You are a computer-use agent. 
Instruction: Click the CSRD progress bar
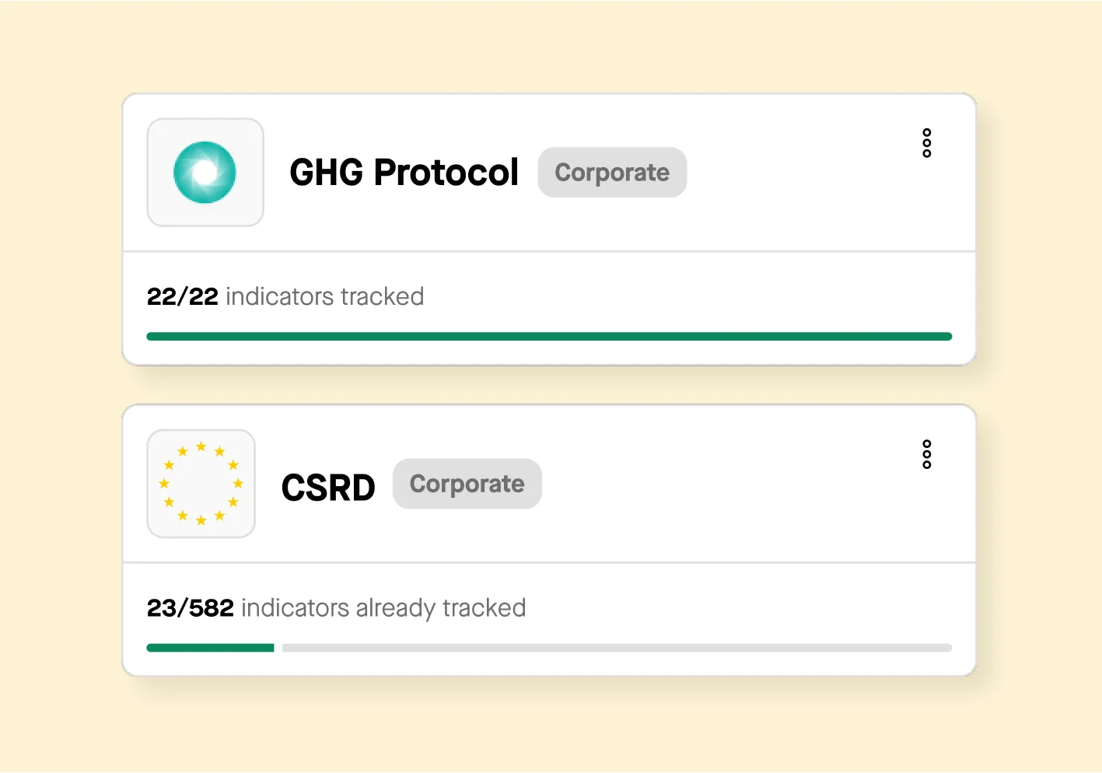(548, 647)
